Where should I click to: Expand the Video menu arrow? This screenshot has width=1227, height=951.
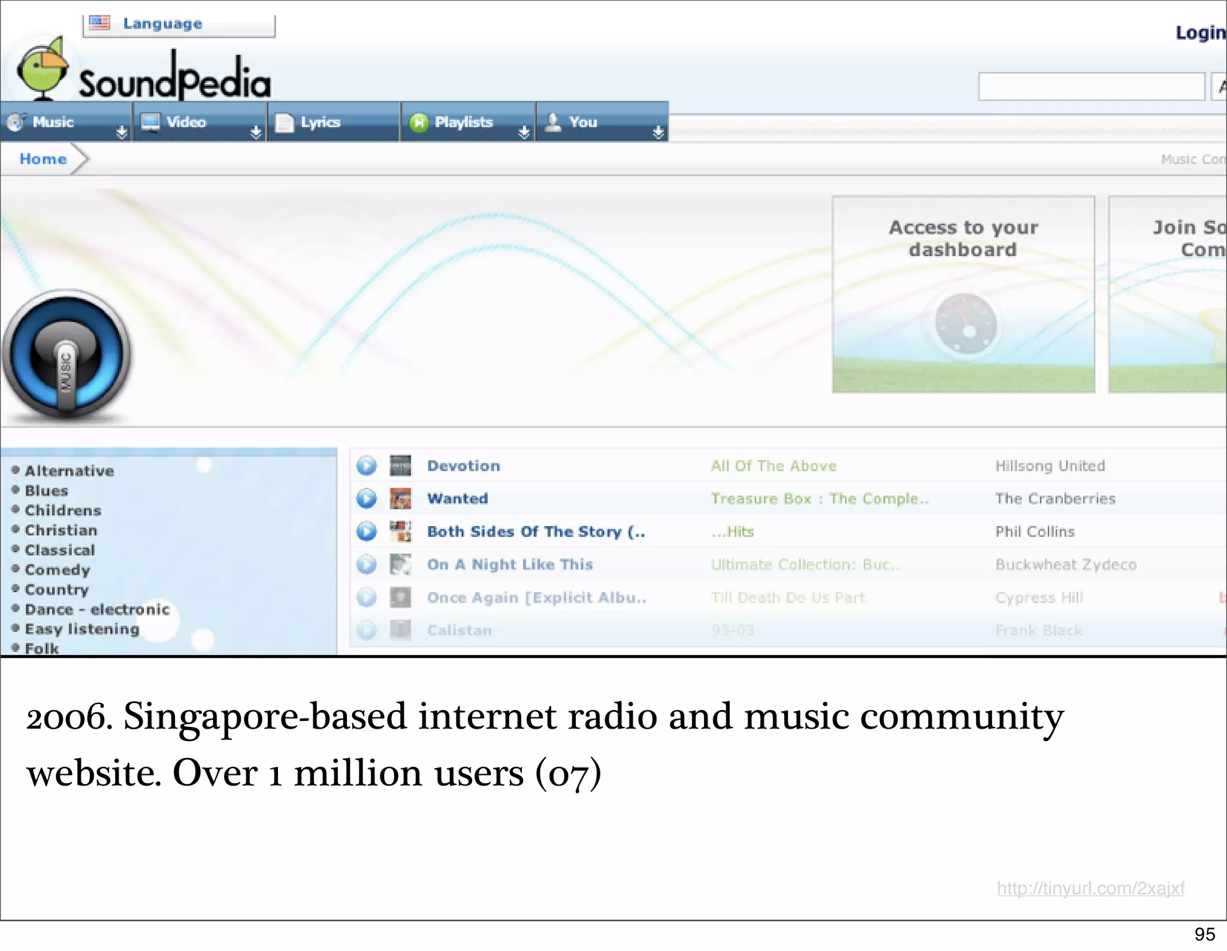point(256,132)
